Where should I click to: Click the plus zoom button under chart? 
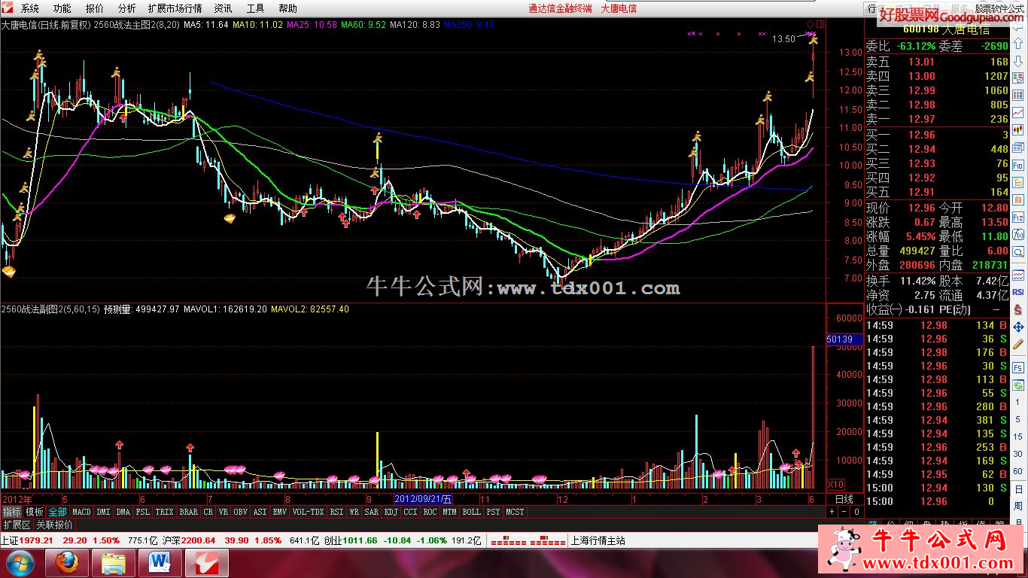click(x=832, y=512)
